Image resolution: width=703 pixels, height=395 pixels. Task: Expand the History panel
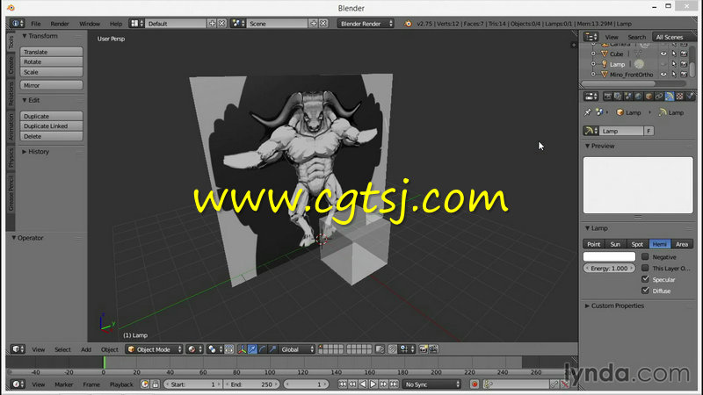[x=35, y=152]
